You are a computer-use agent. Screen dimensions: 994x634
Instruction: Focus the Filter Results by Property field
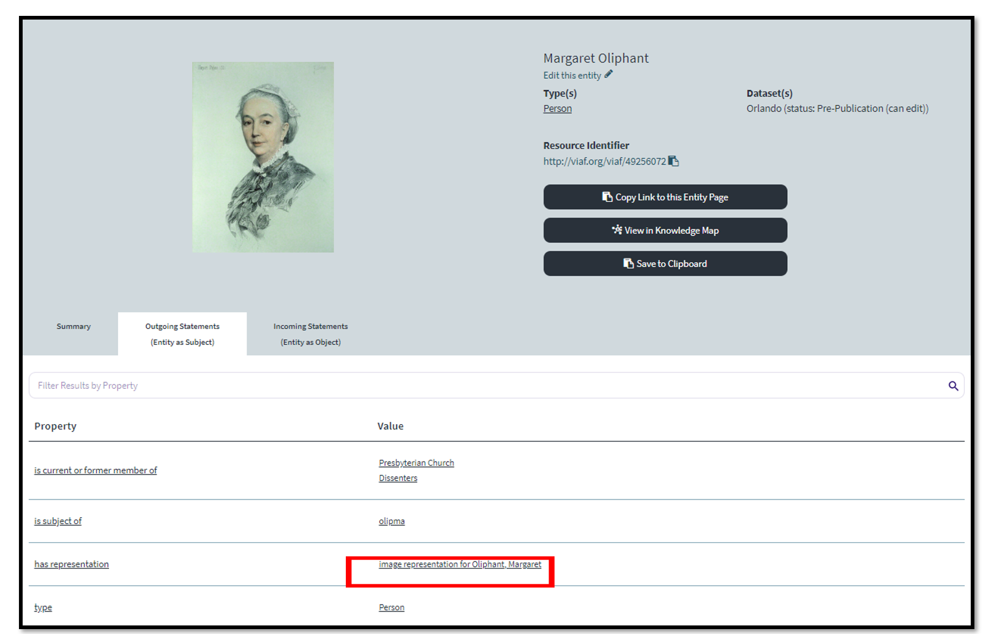[484, 386]
